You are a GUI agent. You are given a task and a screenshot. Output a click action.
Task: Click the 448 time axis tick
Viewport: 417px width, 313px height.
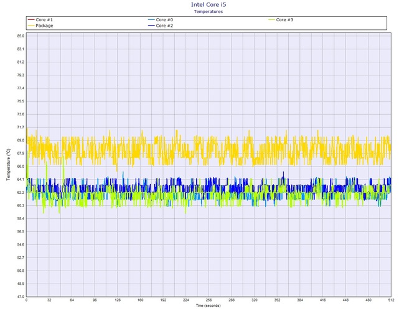pos(345,300)
